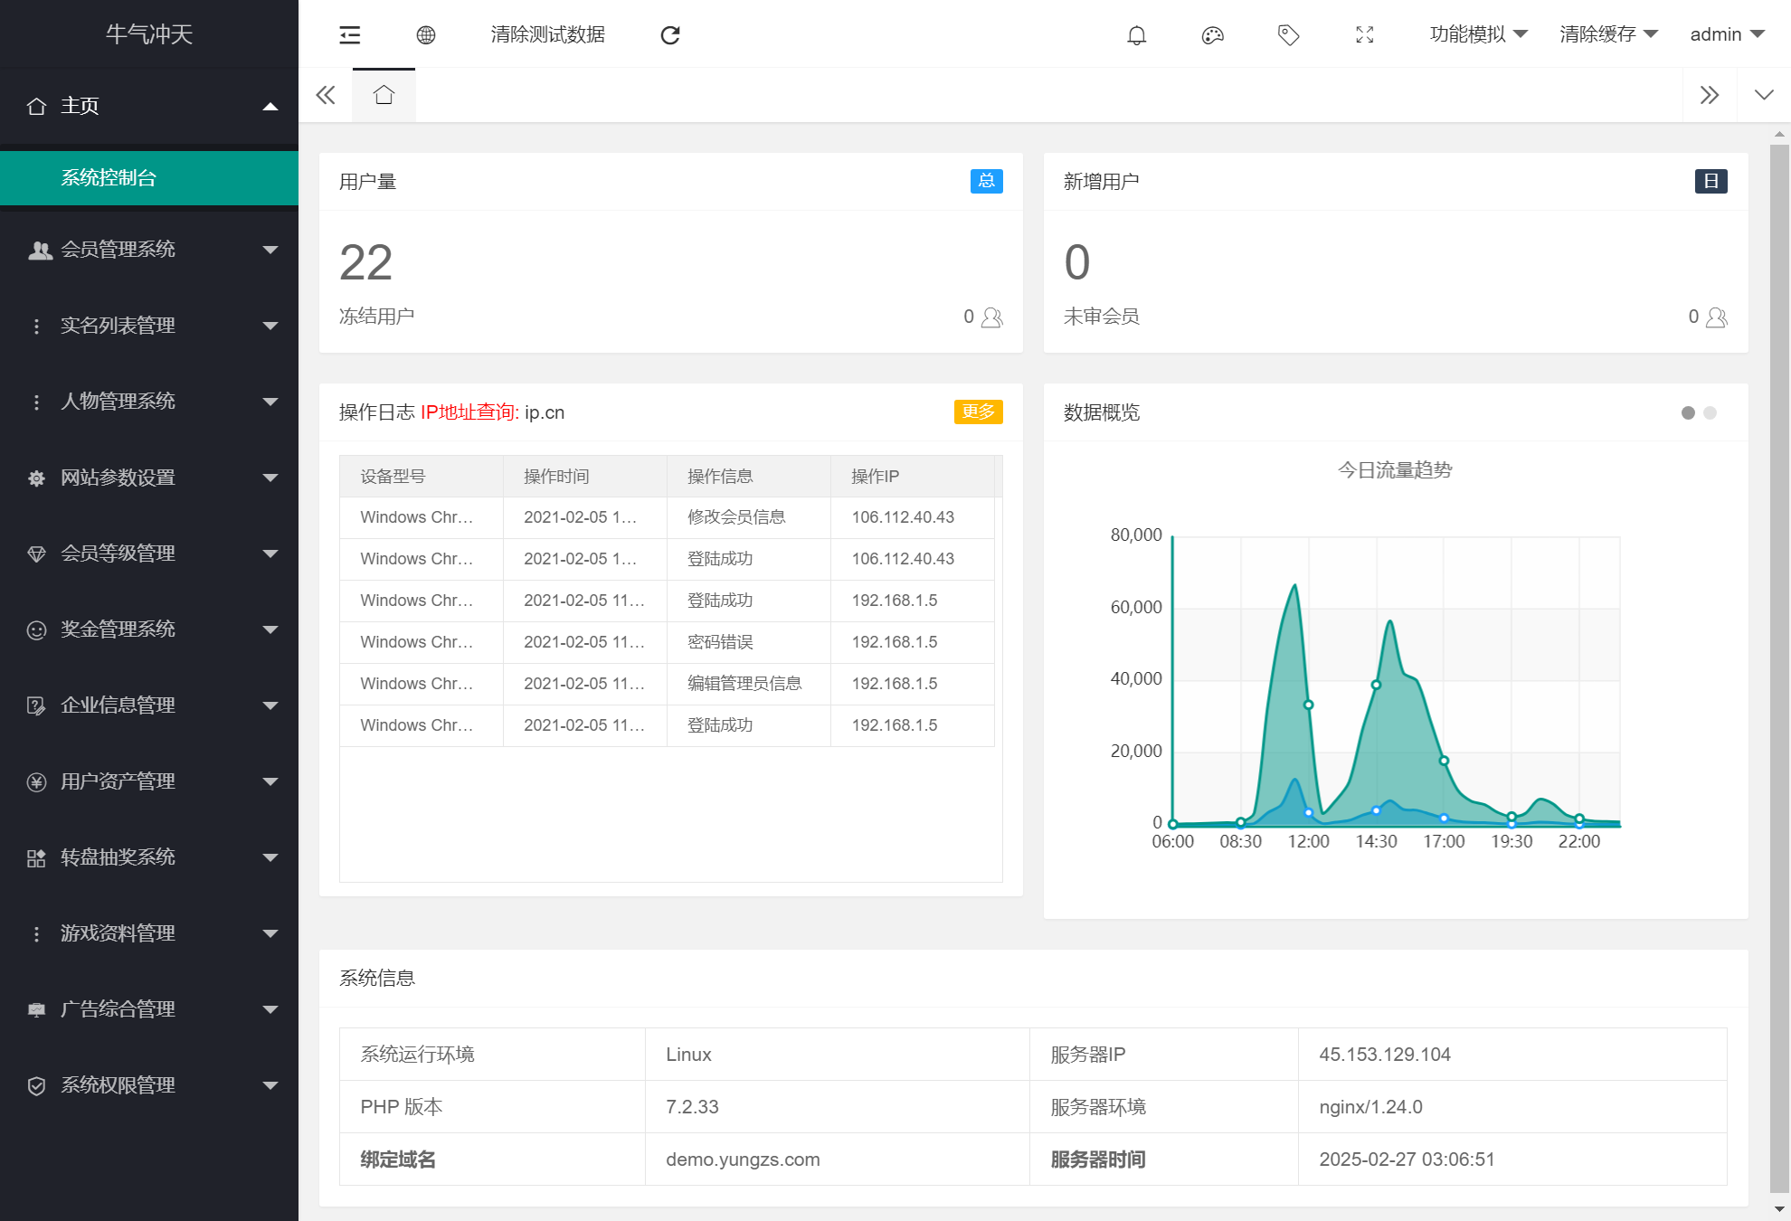Viewport: 1791px width, 1221px height.
Task: Enter fullscreen with the expand icon
Action: tap(1364, 34)
